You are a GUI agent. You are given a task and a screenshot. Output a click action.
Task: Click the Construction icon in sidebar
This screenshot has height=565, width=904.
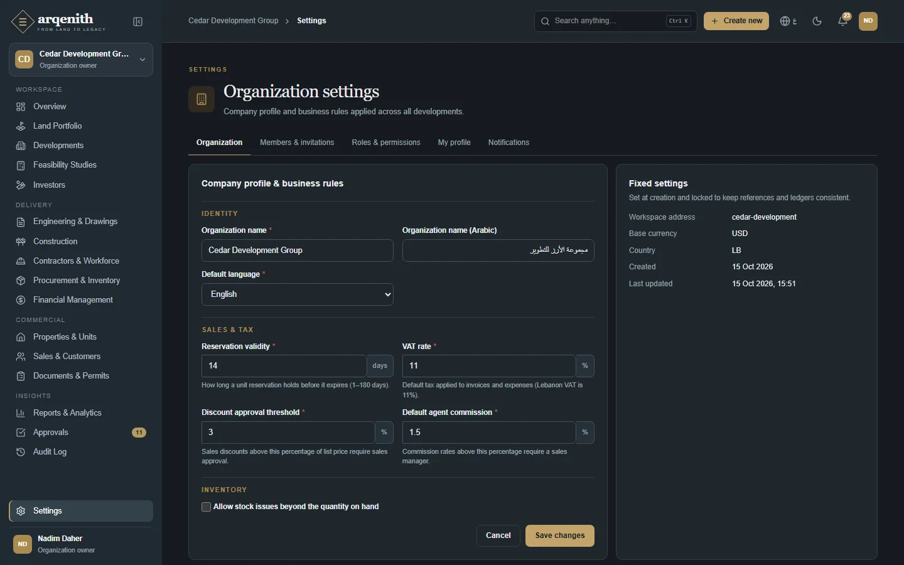click(x=21, y=242)
